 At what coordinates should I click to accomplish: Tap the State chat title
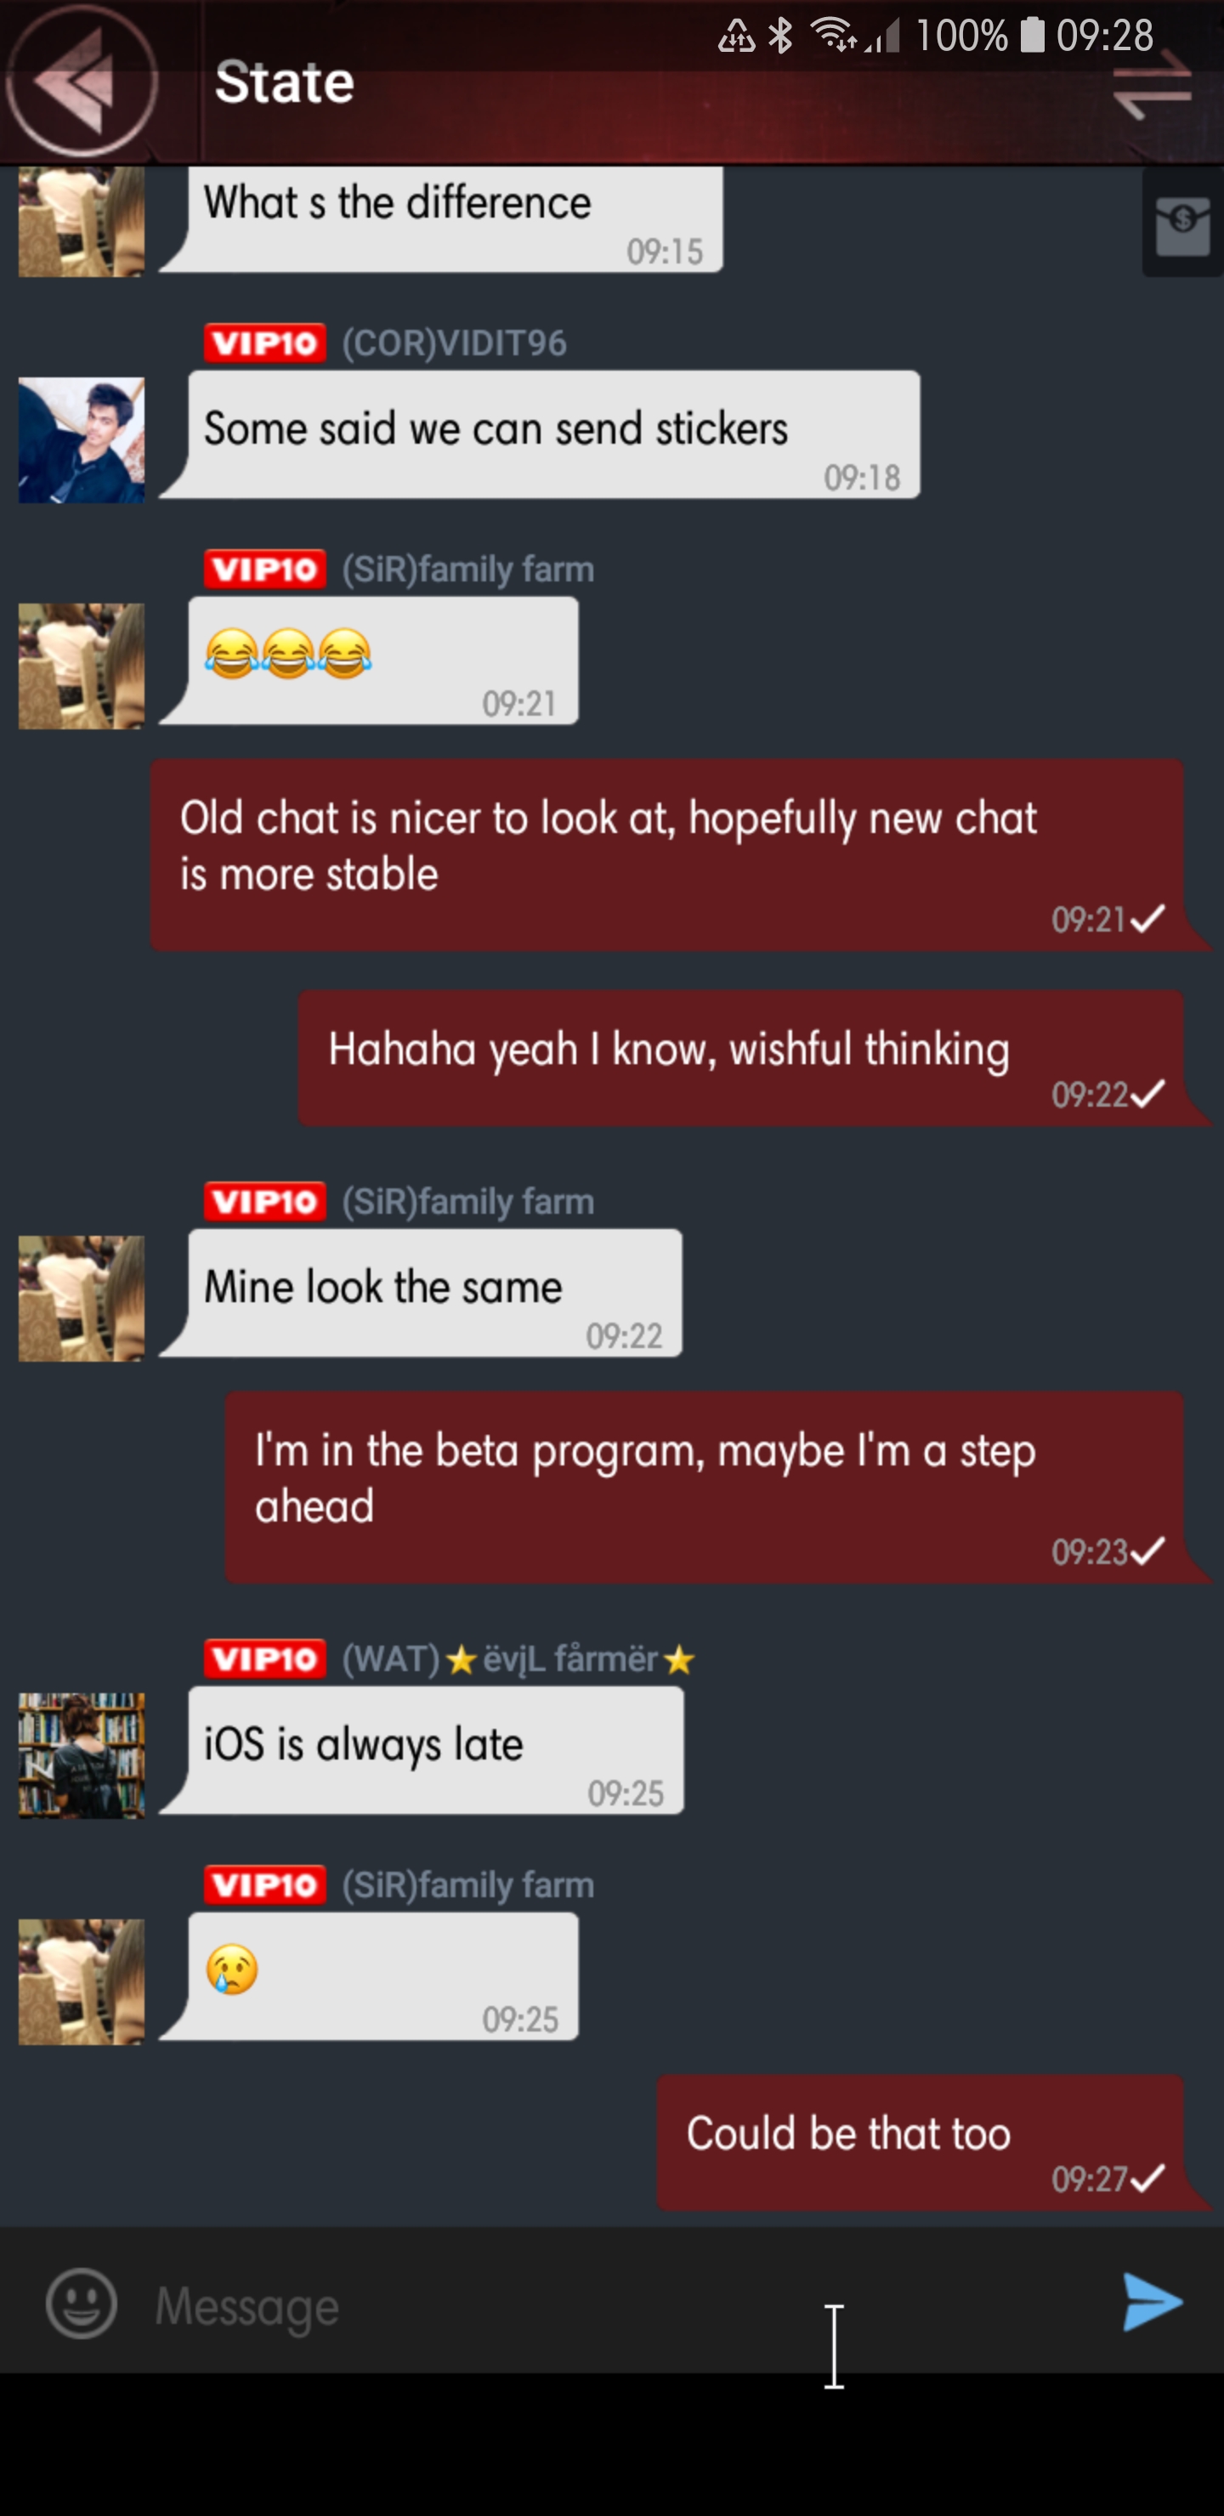284,82
